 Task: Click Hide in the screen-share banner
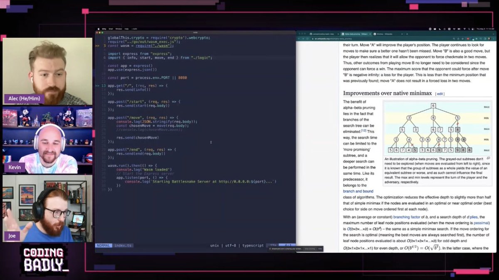pos(320,249)
